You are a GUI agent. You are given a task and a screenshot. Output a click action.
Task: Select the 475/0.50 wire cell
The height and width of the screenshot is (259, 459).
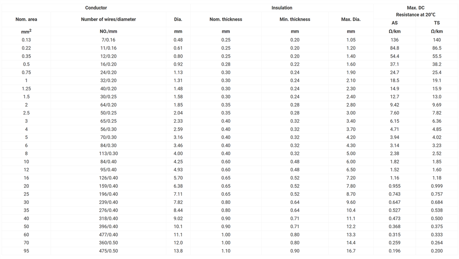[x=108, y=251]
